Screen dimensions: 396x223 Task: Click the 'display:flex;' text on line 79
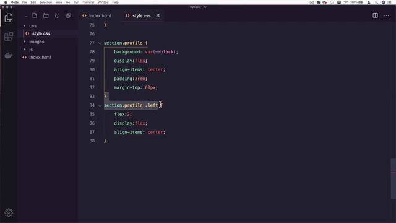click(x=131, y=61)
